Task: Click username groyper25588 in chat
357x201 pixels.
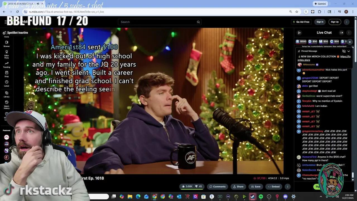Action: point(310,78)
